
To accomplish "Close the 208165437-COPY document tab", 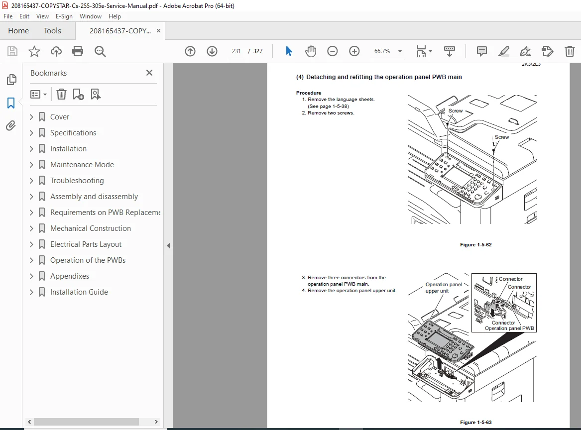I will 159,31.
